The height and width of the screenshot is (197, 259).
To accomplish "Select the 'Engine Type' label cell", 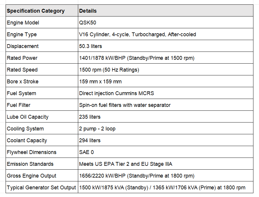I will 42,34.
